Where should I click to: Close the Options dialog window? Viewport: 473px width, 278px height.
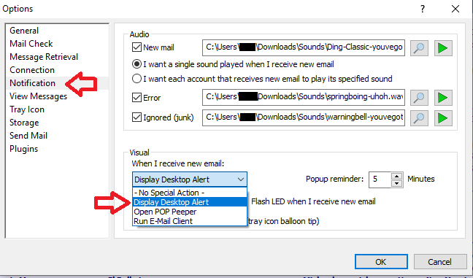pos(455,9)
